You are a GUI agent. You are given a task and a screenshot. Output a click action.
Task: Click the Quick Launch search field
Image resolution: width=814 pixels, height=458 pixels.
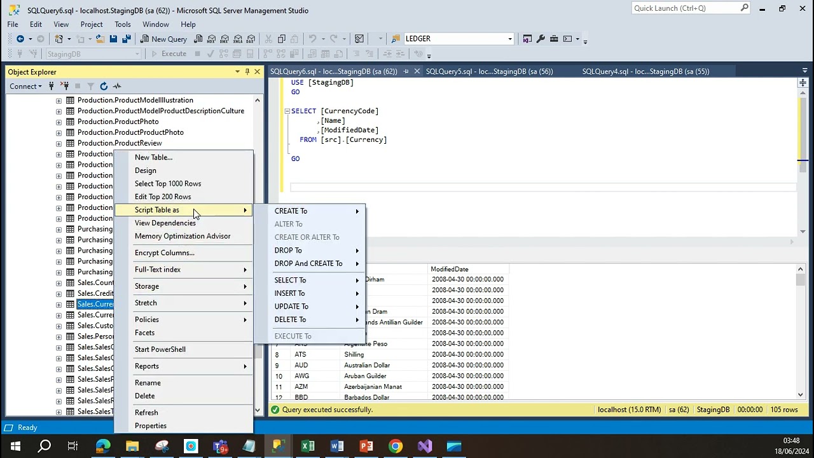click(x=691, y=8)
